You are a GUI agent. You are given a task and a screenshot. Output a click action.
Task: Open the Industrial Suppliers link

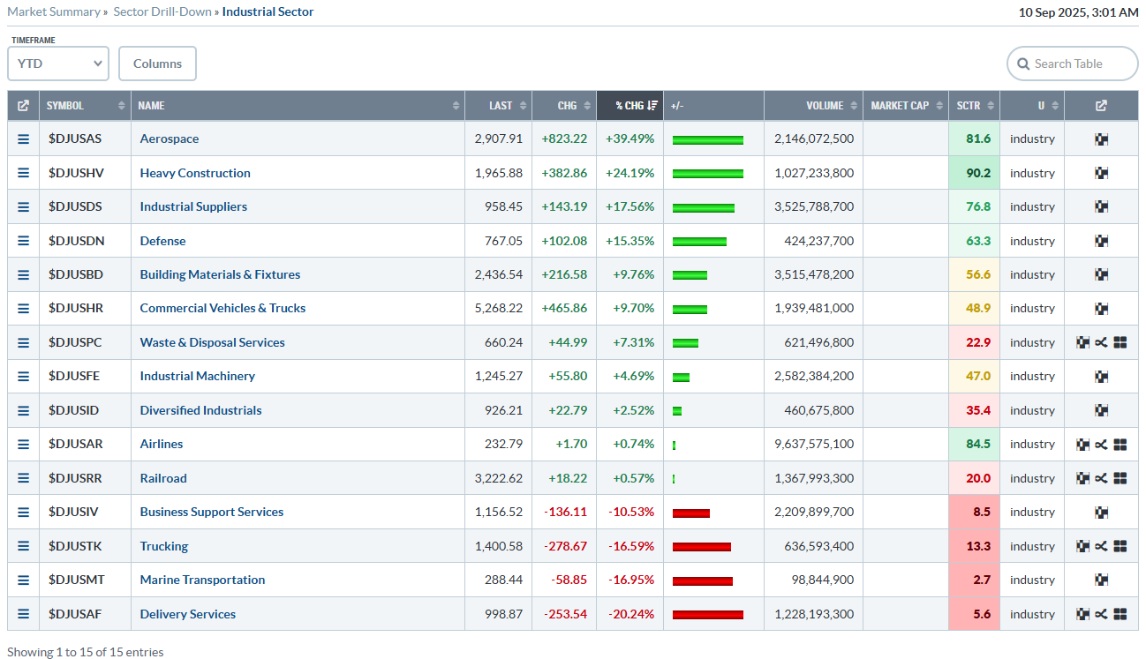click(x=193, y=206)
